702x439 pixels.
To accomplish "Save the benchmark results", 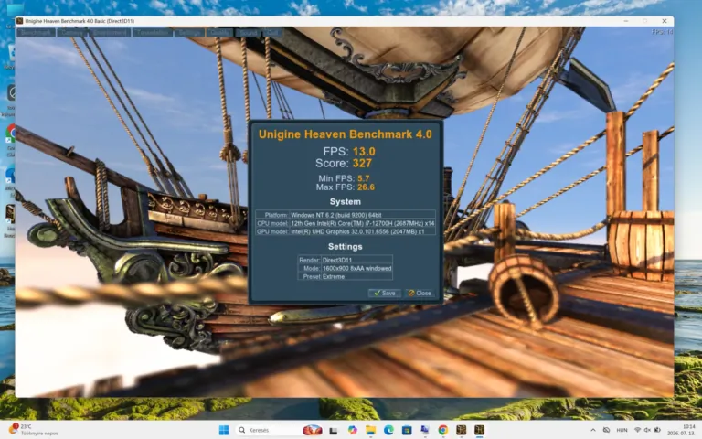I will (x=385, y=293).
